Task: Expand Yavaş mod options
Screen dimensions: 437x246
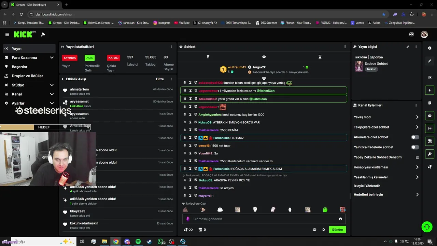Action: click(x=417, y=117)
